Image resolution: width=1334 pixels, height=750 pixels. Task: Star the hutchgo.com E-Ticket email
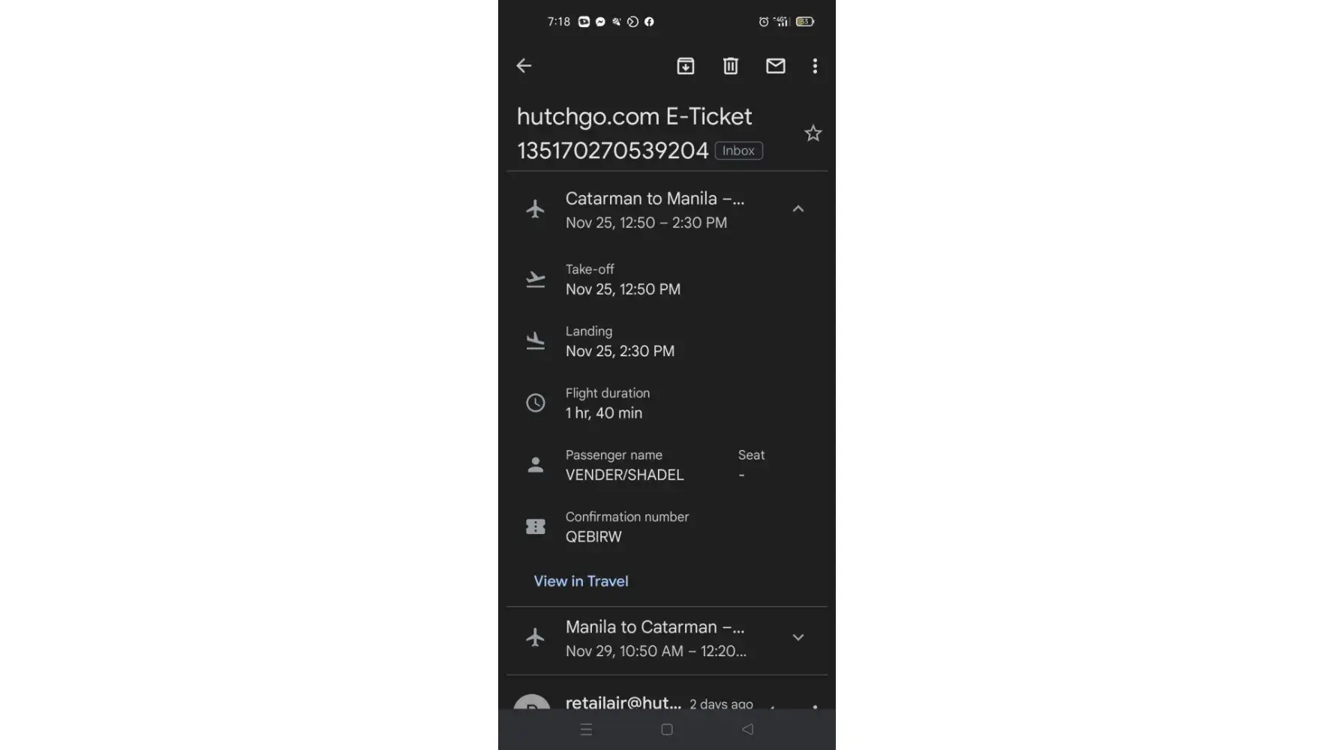tap(813, 133)
